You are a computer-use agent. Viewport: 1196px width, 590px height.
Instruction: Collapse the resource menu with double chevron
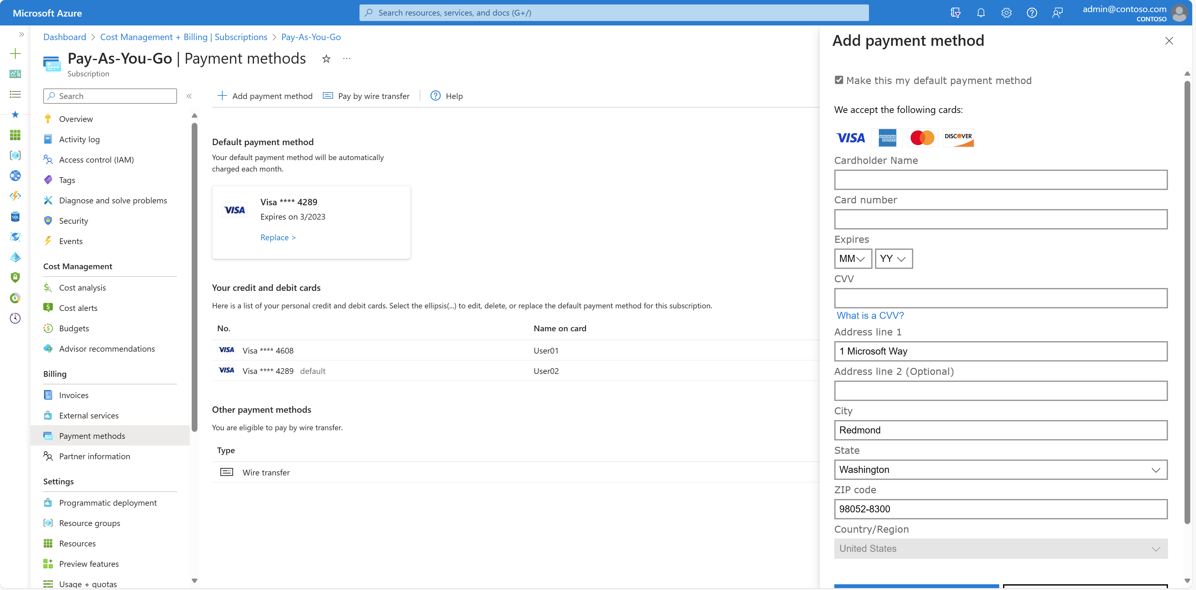coord(189,96)
